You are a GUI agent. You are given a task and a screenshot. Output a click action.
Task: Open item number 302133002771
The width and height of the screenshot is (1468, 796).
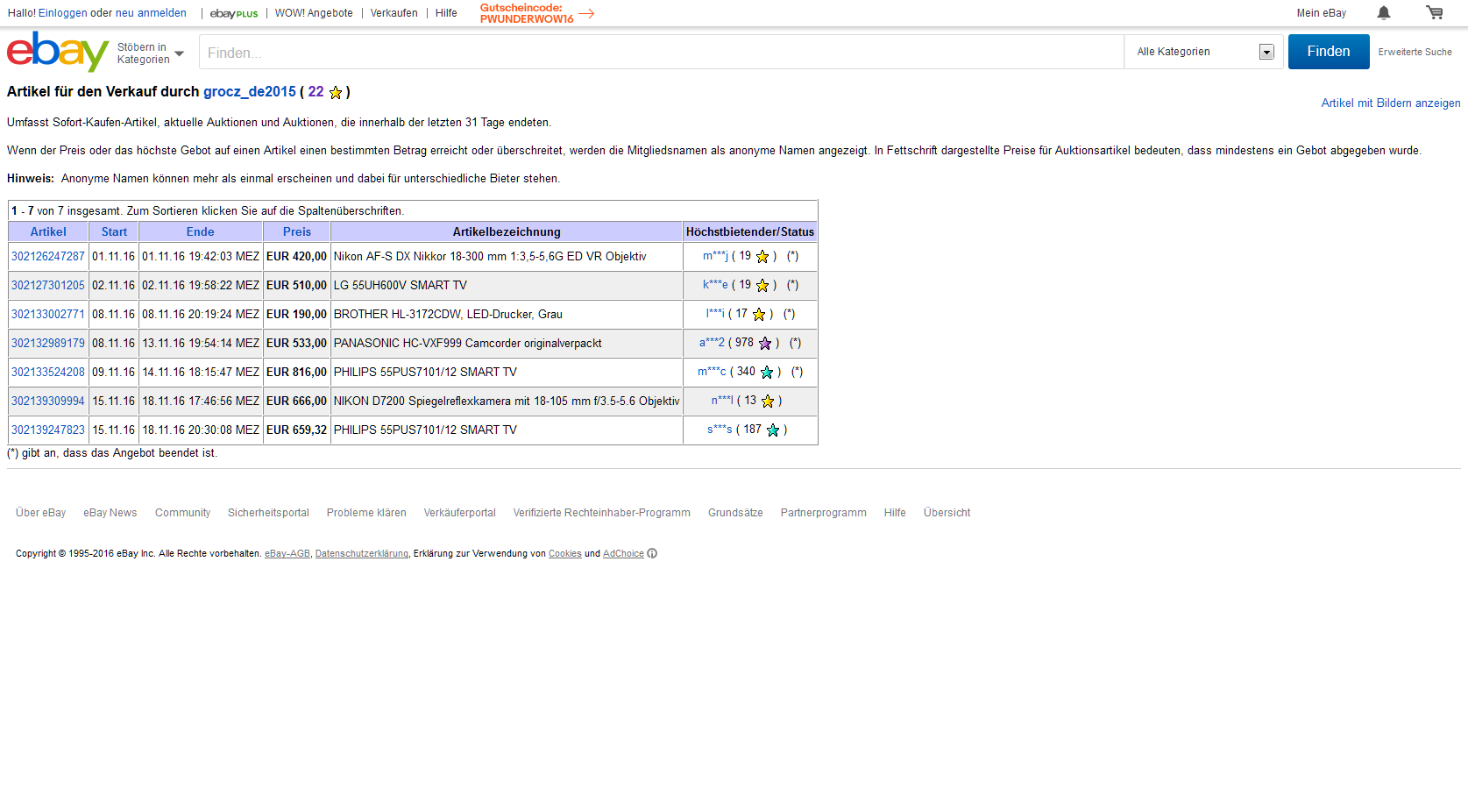pos(48,315)
